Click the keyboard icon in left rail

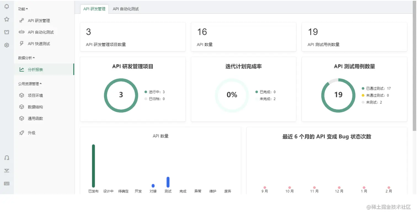click(x=7, y=183)
